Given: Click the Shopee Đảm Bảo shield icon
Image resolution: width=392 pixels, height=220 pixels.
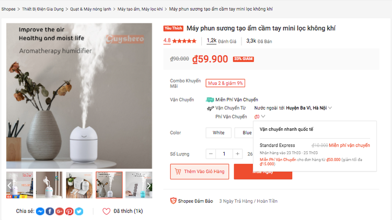Looking at the screenshot, I should coord(173,201).
